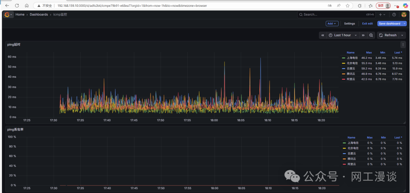Click the ping延时 panel resize handle corner
This screenshot has height=193, width=410.
404,122
